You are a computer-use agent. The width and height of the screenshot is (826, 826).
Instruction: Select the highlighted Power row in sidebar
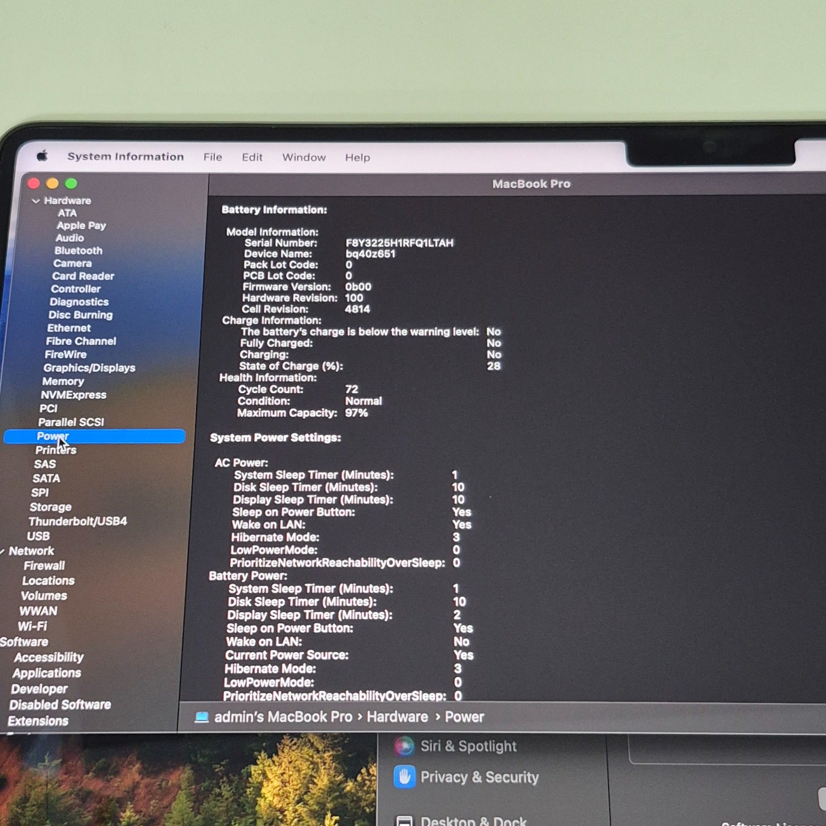[x=94, y=436]
